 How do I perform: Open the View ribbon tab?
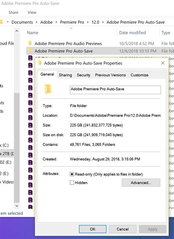[x=32, y=13]
